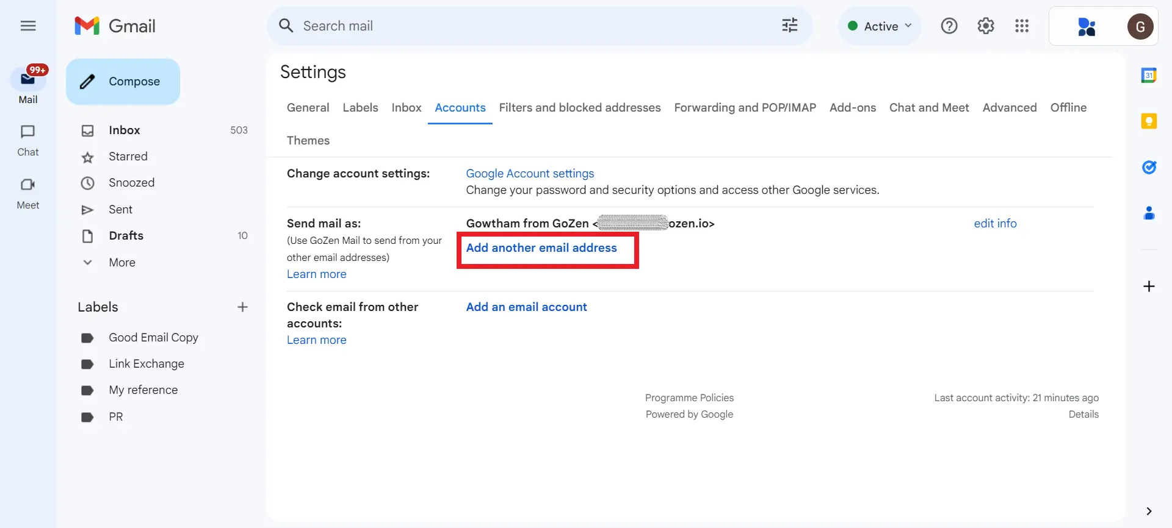Open the Active status dropdown

tap(880, 26)
